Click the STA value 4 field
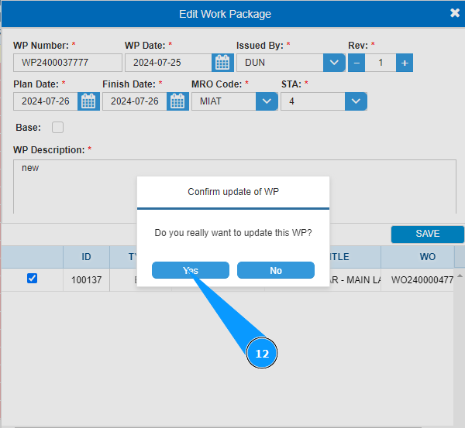This screenshot has width=465, height=428. coord(313,101)
